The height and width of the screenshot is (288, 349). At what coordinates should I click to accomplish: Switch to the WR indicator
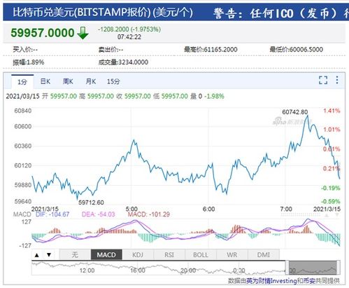pos(232,254)
